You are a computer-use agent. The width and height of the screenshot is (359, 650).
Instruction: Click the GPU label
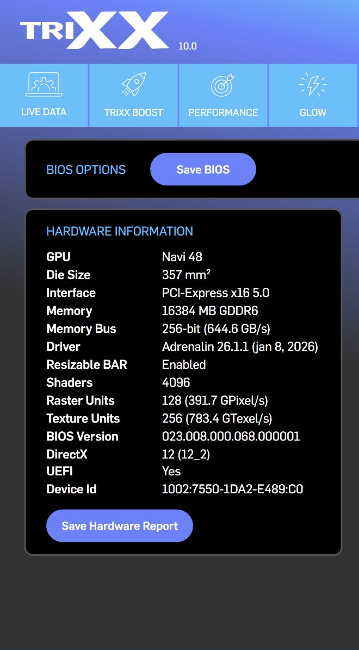click(58, 257)
